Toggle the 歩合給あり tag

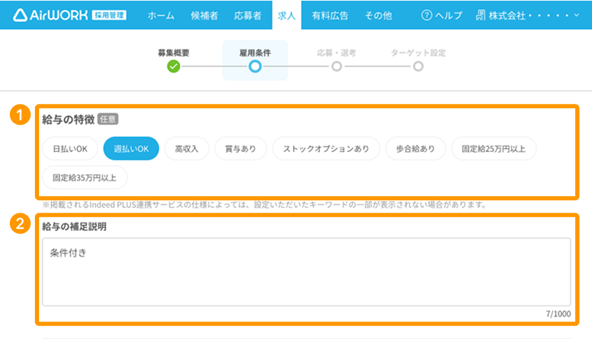pos(415,149)
